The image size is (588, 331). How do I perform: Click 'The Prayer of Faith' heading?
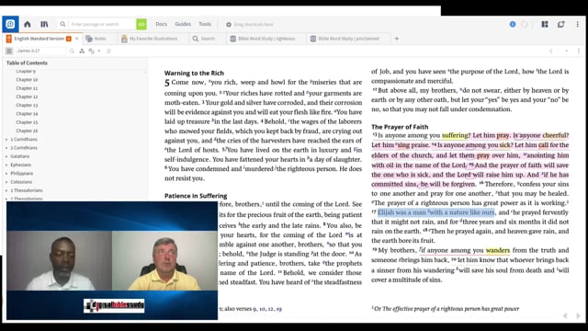point(400,127)
